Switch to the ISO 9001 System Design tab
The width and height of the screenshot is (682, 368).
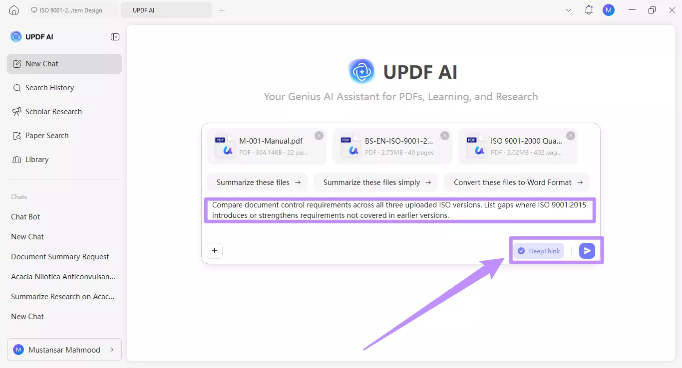coord(70,9)
